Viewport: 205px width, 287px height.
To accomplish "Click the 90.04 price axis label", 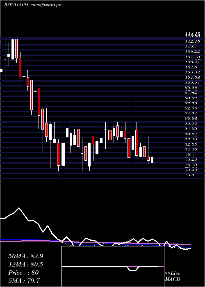I will point(191,118).
